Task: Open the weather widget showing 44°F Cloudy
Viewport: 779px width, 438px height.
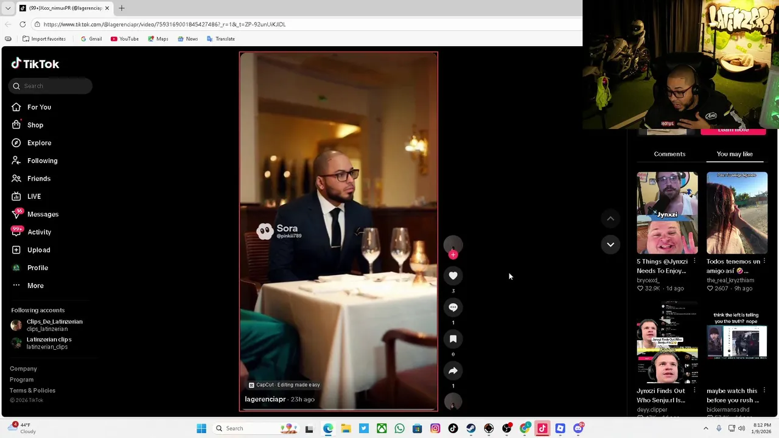Action: coord(21,428)
